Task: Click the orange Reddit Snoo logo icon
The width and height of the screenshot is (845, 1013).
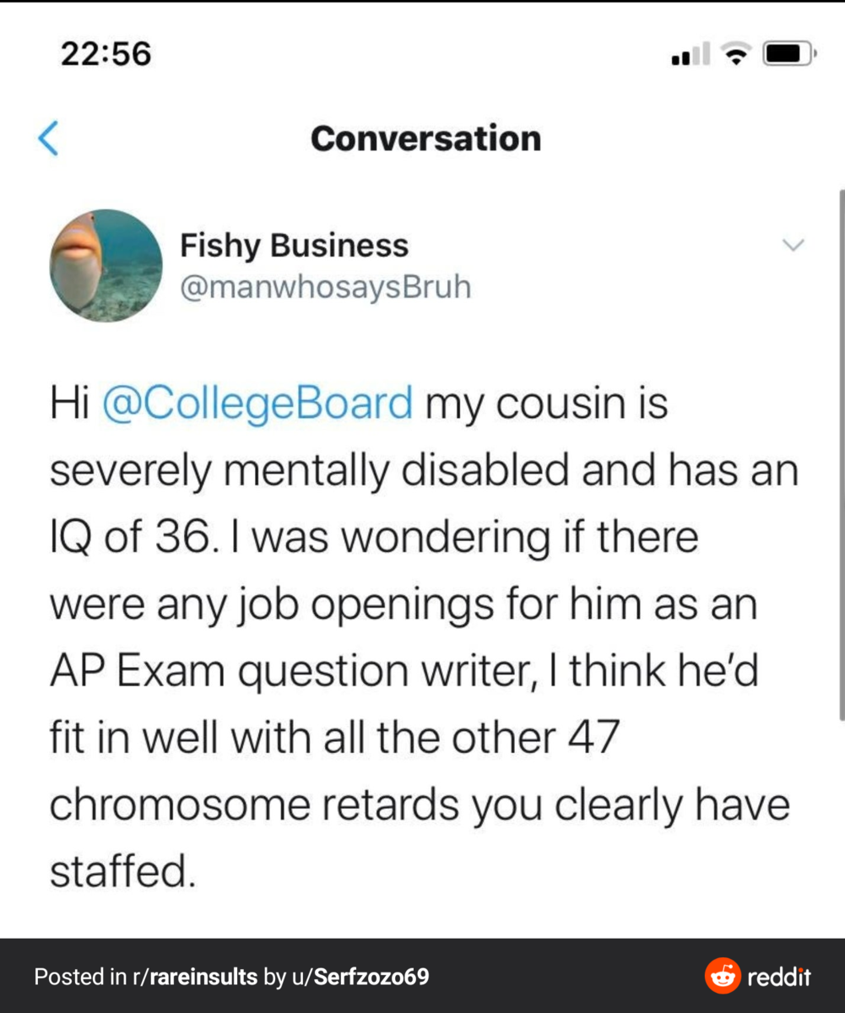Action: pyautogui.click(x=723, y=977)
